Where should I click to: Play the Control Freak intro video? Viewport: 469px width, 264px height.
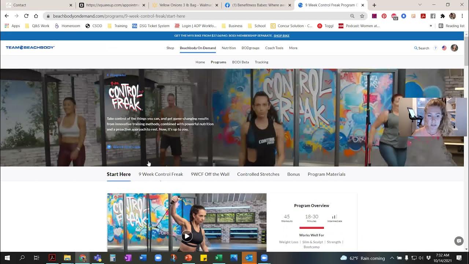tap(187, 236)
